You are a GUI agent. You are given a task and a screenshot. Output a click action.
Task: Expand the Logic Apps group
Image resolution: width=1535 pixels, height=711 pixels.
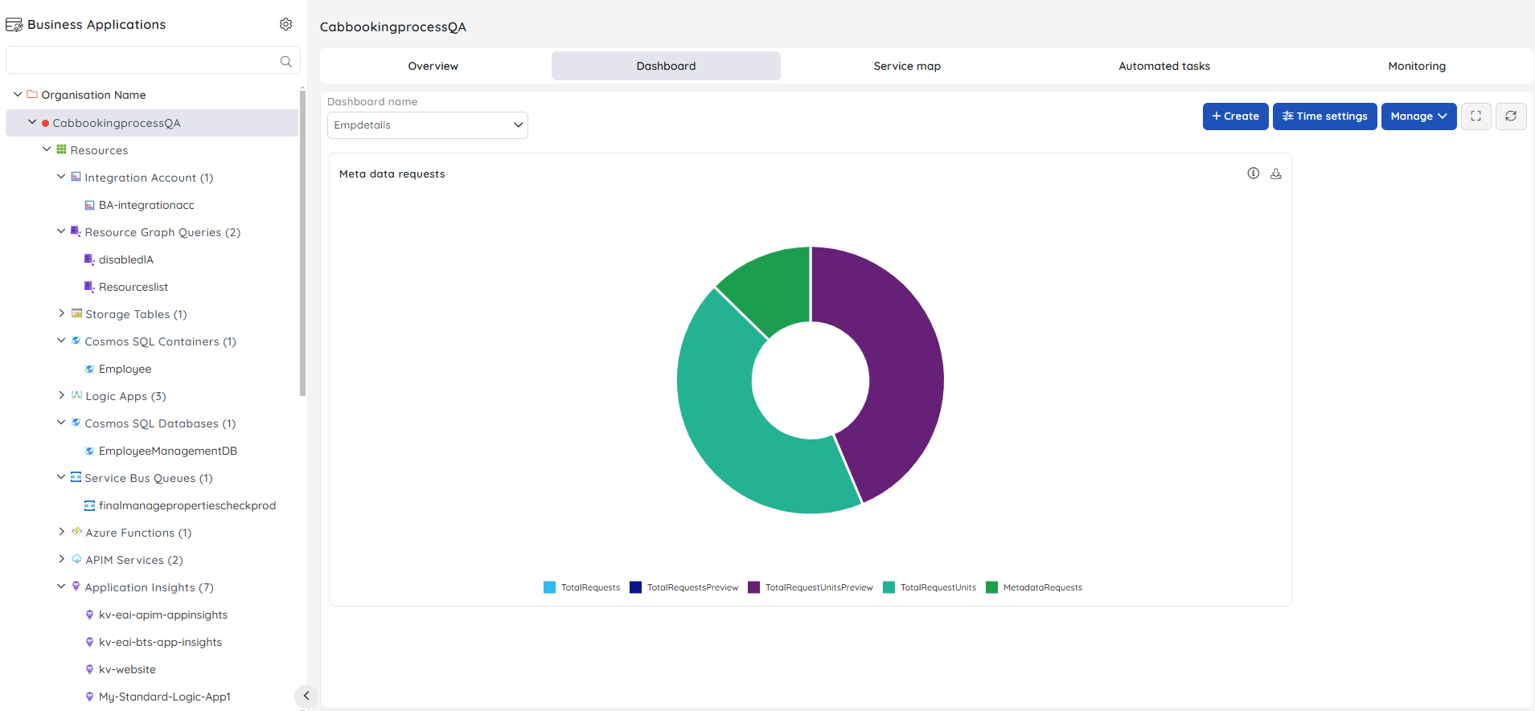click(61, 395)
